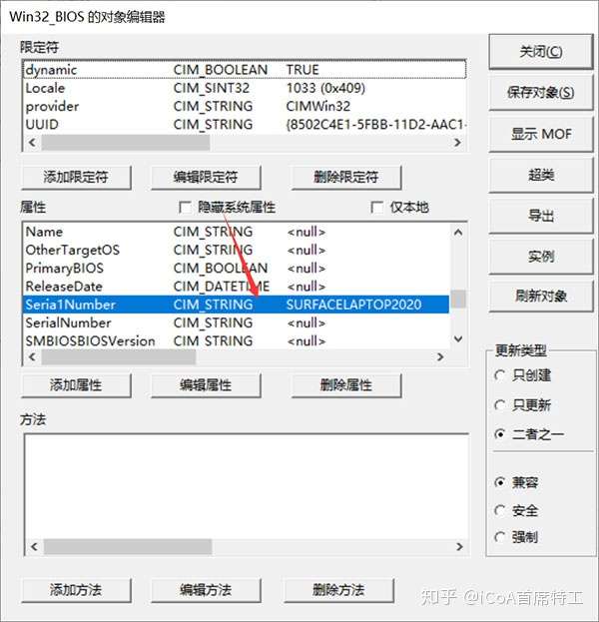Click the 添加限定符 button

point(76,177)
